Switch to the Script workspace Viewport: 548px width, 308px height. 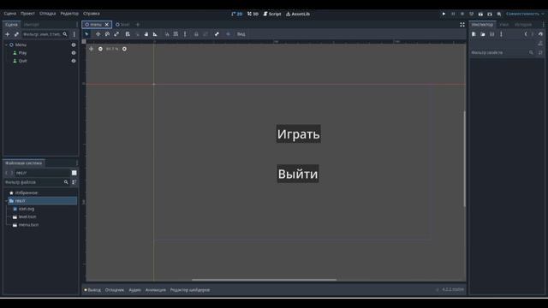pos(272,14)
